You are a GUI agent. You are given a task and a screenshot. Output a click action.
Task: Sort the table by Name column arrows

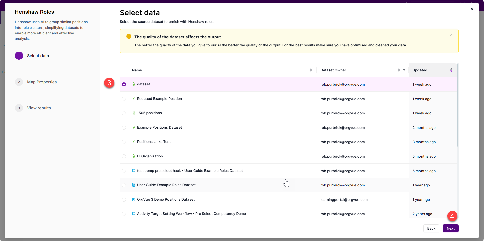tap(311, 70)
